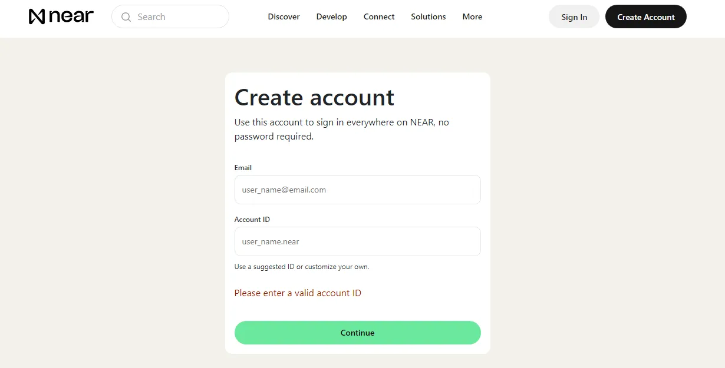The height and width of the screenshot is (368, 725).
Task: Click the green Continue button
Action: coord(358,333)
